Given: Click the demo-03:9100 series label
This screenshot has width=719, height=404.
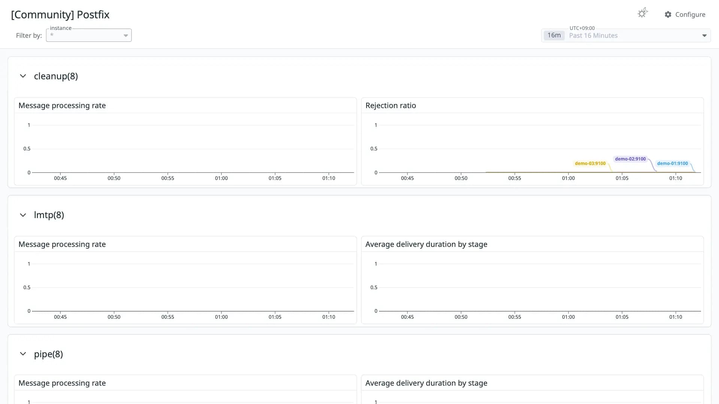Looking at the screenshot, I should pyautogui.click(x=590, y=163).
